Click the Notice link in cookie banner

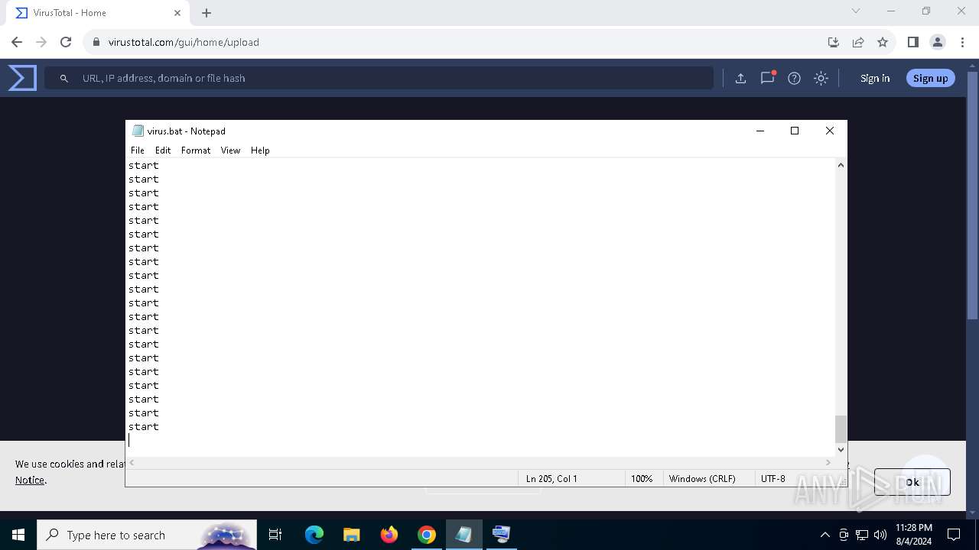click(x=30, y=480)
